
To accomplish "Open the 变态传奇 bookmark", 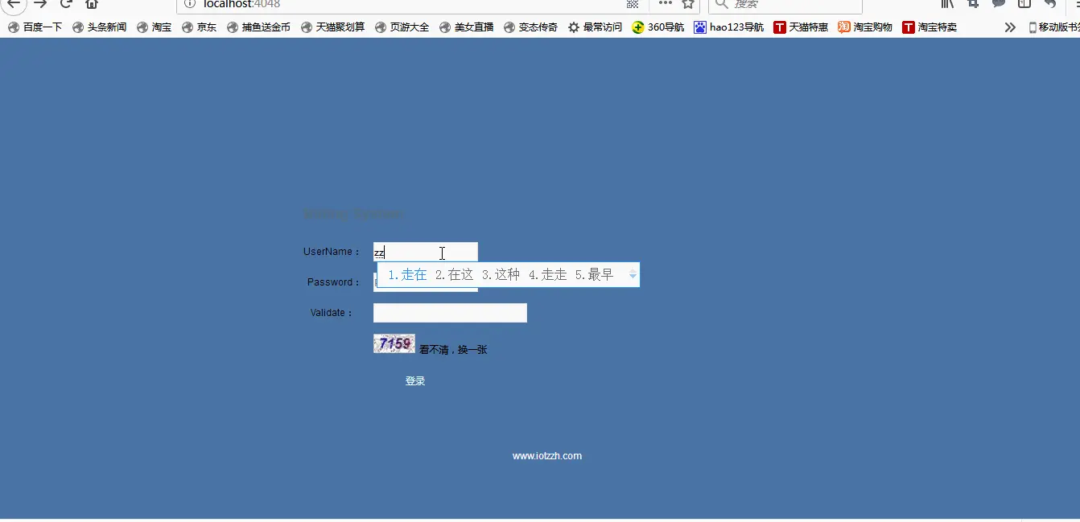I will tap(530, 27).
